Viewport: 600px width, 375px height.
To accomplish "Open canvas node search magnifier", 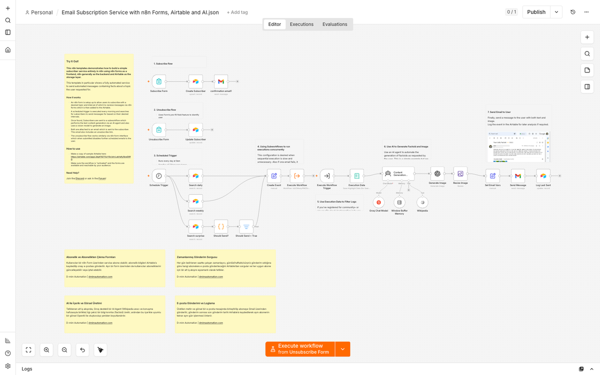I will pyautogui.click(x=587, y=54).
